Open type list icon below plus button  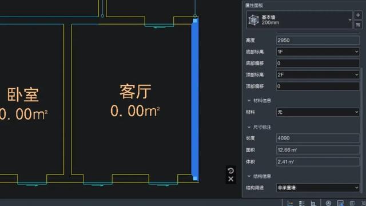[x=358, y=25]
